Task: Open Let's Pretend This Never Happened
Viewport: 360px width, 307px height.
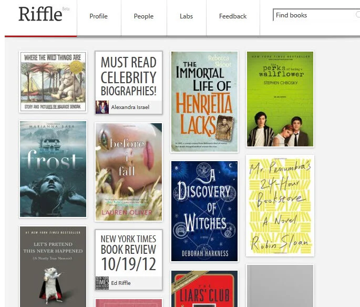Action: pos(53,267)
